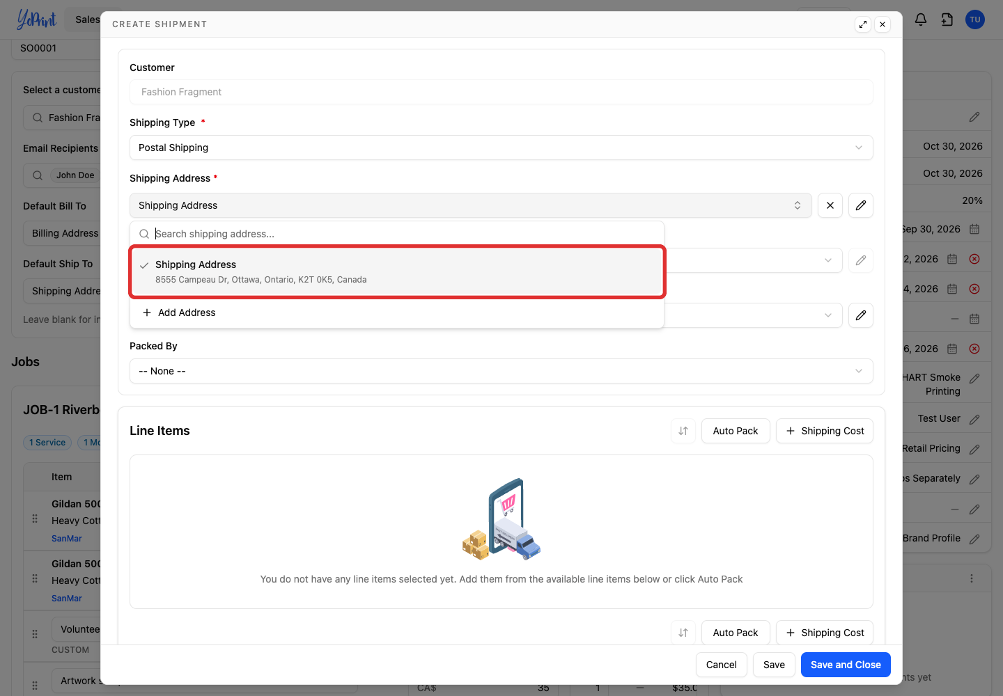The image size is (1003, 696).
Task: Open calendar icon next to Sep 30, 2026
Action: pyautogui.click(x=974, y=229)
